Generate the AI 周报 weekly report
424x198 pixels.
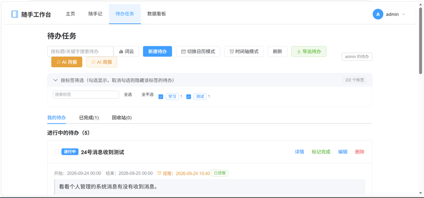102,62
